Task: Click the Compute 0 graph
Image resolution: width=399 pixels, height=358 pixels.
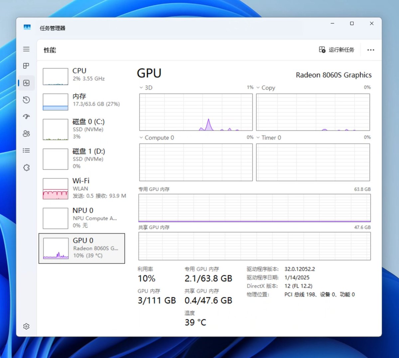Action: tap(196, 162)
